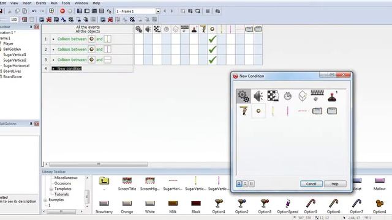Open the frame selector dropdown '1 - Frame 1'
This screenshot has height=220, width=392.
click(158, 12)
